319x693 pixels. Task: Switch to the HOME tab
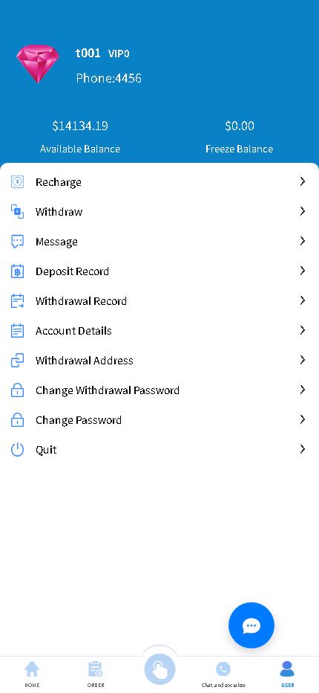[32, 674]
